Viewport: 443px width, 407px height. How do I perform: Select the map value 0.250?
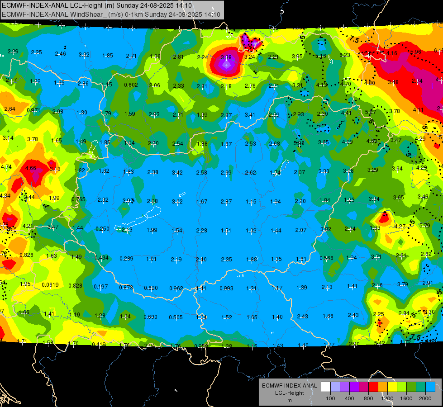(x=102, y=228)
